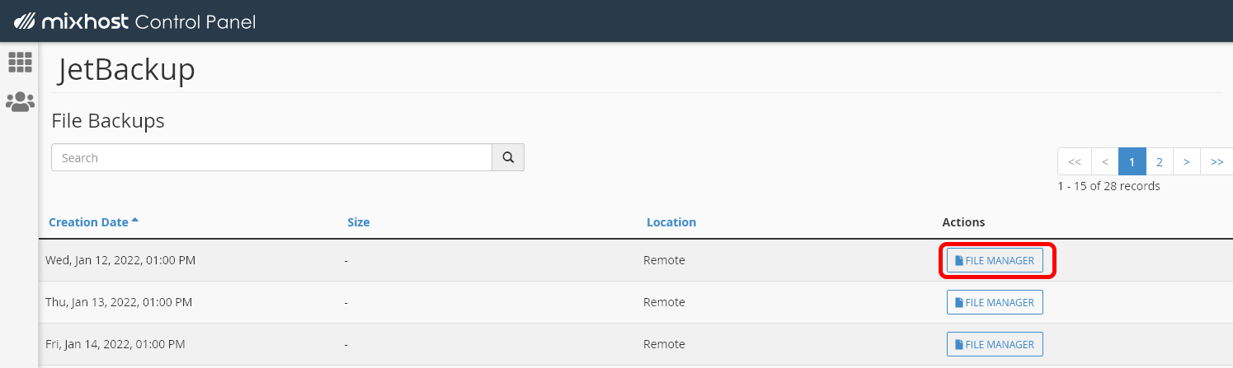The height and width of the screenshot is (368, 1233).
Task: Select pagination page 1
Action: 1132,161
